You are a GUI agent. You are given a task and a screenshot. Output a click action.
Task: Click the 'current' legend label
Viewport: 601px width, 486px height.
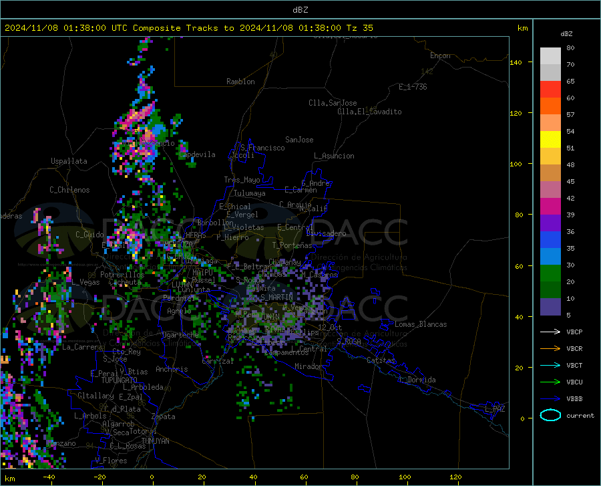(x=580, y=415)
